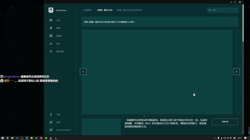Open the Store via tag icon
The height and width of the screenshot is (140, 250).
[x=51, y=28]
